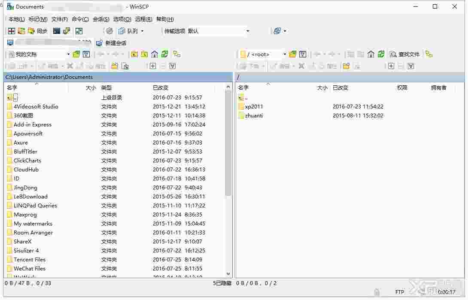
Task: Click the 查找文件 (Find Files) button
Action: [405, 54]
